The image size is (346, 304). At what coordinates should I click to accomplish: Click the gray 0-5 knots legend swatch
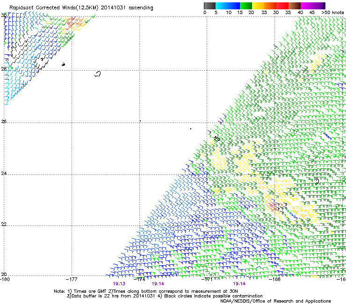[209, 6]
